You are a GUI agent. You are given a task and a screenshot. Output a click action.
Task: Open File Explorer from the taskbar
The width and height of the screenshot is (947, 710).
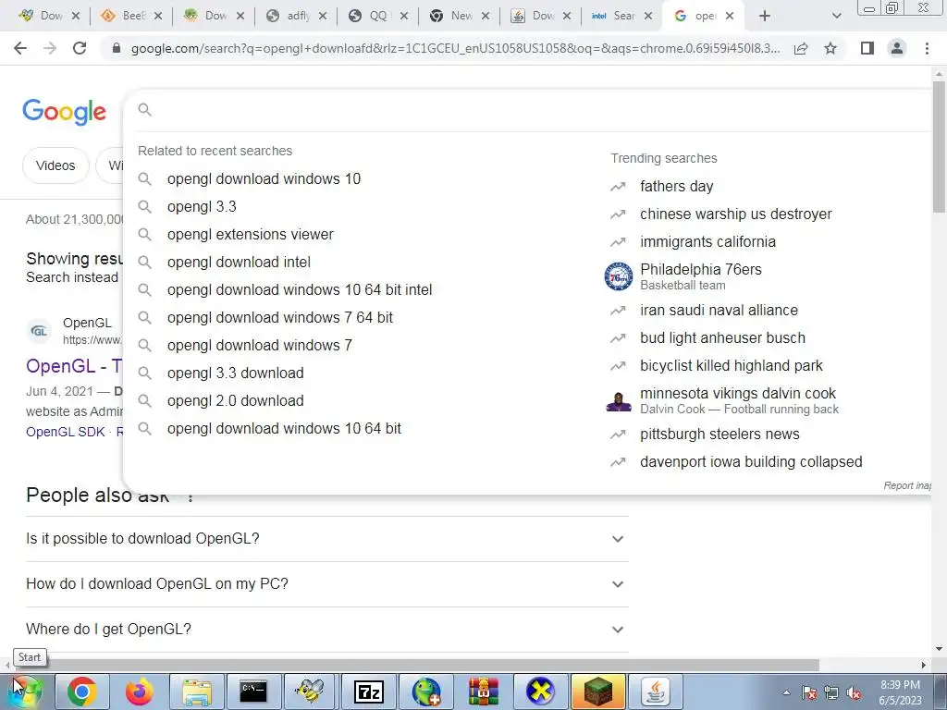click(197, 692)
